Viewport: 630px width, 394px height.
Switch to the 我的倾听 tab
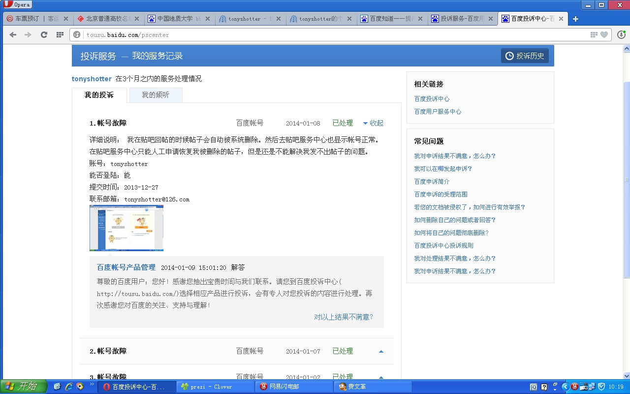click(x=155, y=95)
